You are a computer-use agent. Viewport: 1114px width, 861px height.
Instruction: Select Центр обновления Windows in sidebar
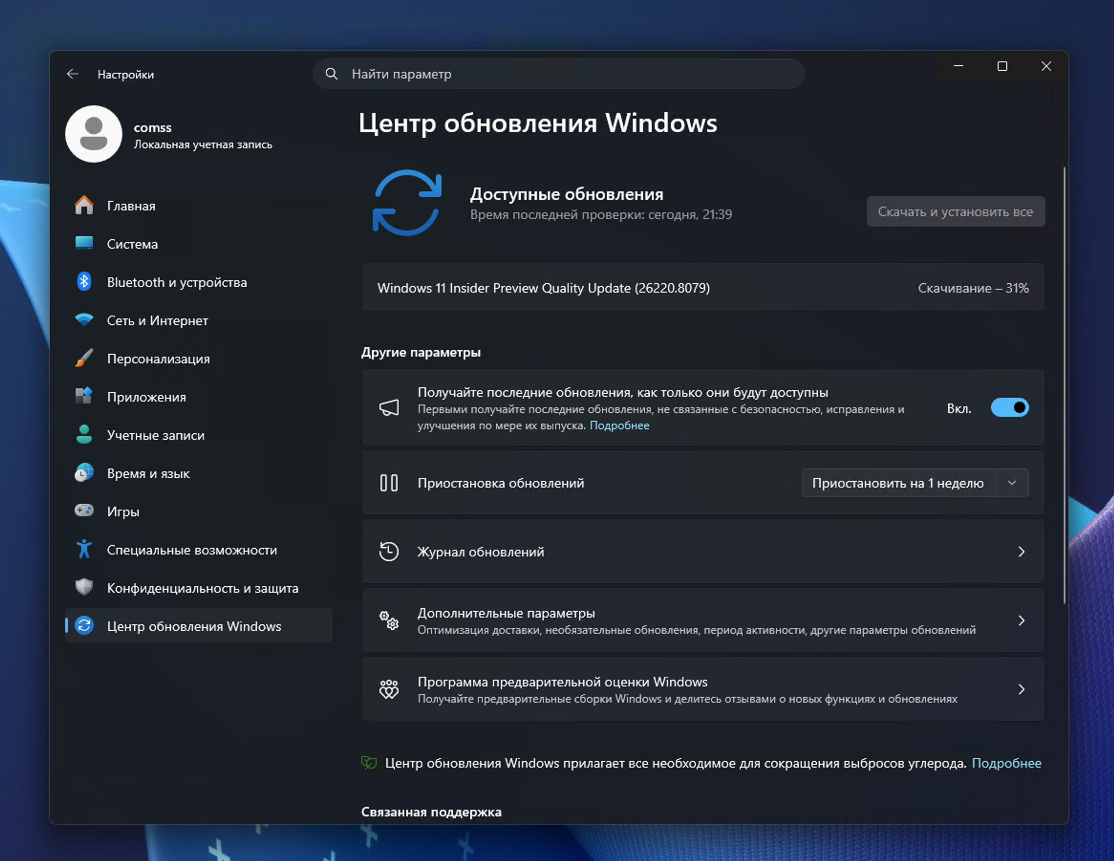tap(199, 626)
